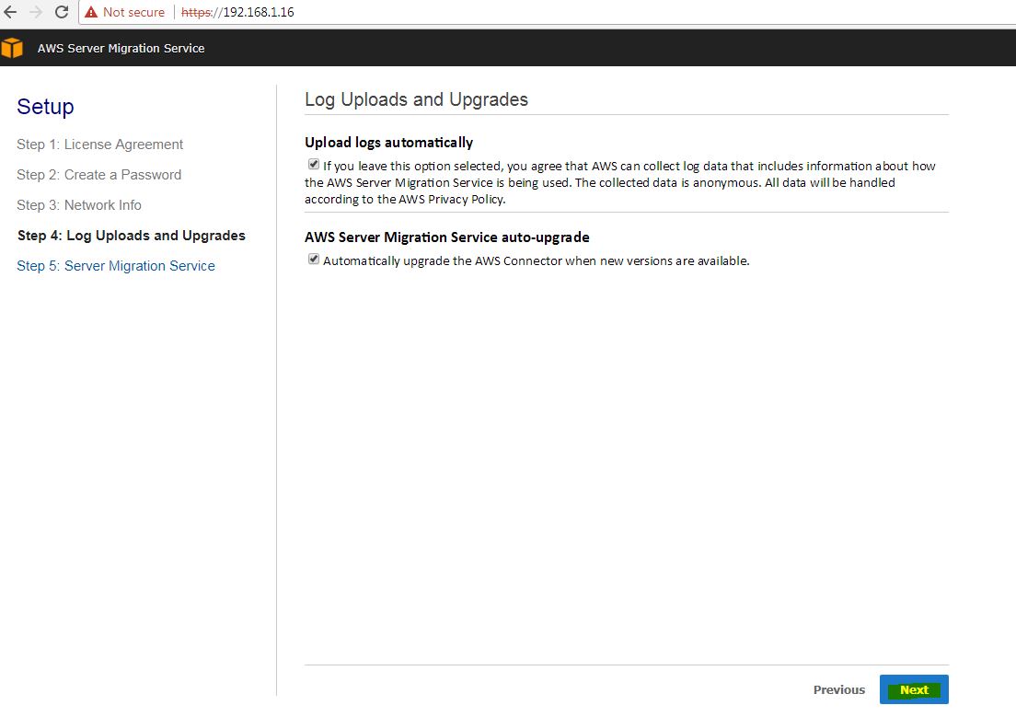Reload the page with the refresh icon

(62, 12)
